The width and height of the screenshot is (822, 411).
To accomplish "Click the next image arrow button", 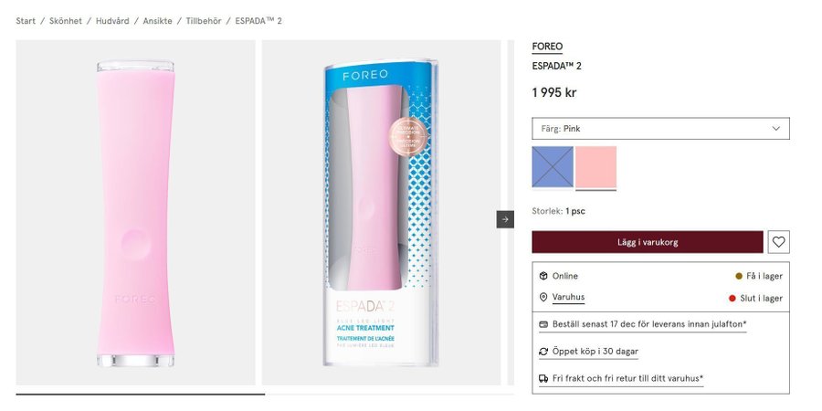I will pos(505,219).
